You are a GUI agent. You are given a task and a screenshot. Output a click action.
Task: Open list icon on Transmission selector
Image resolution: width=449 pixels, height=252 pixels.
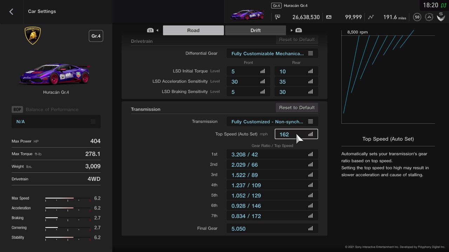(x=310, y=121)
